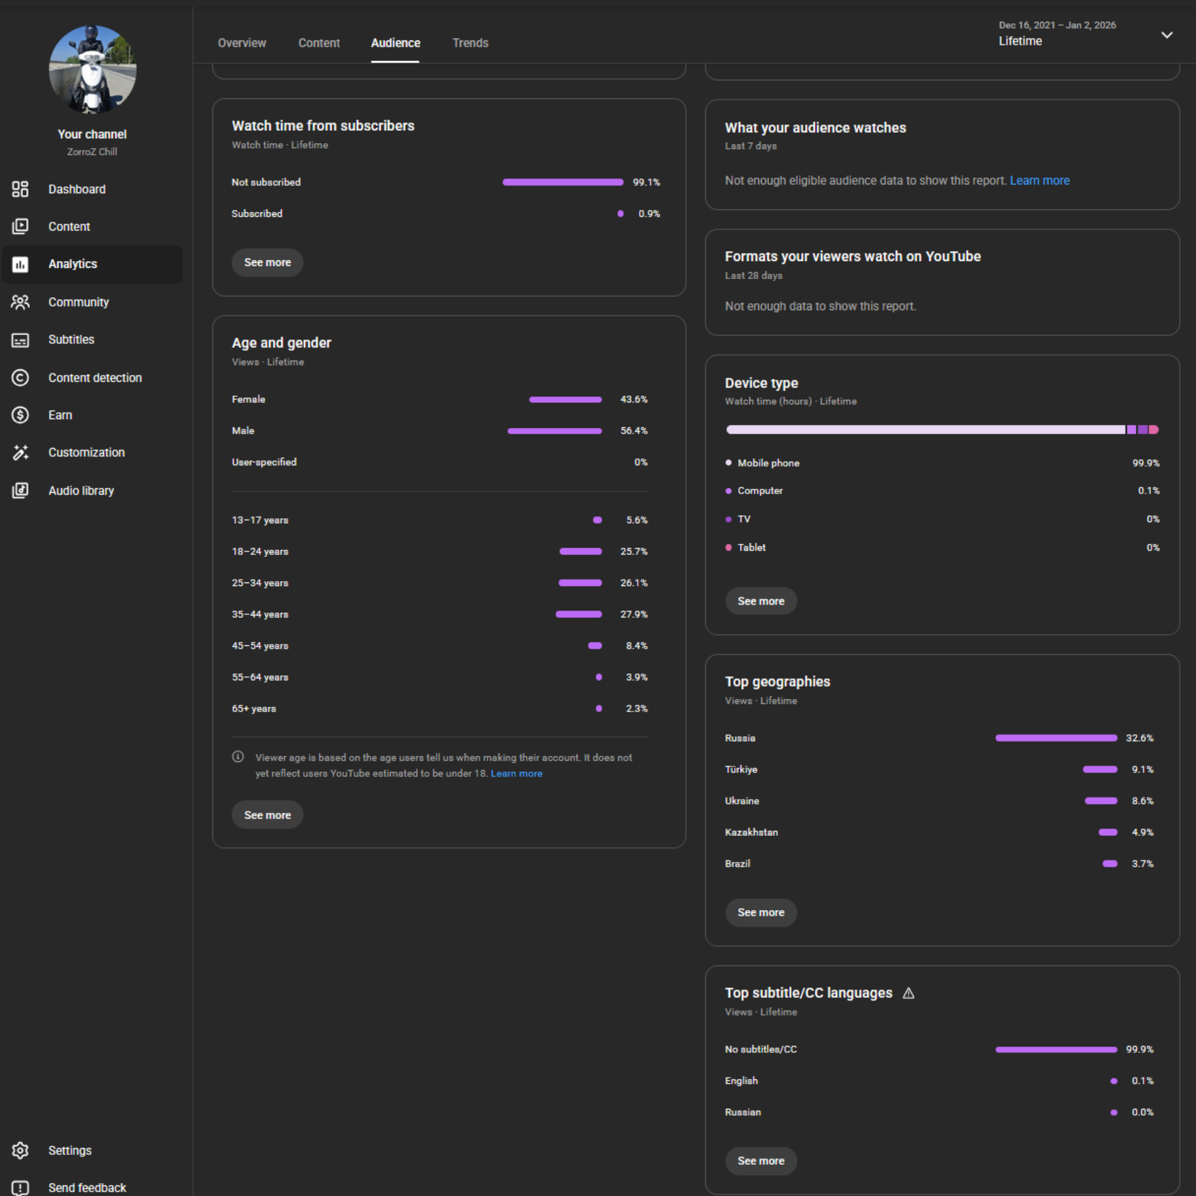1196x1196 pixels.
Task: Click the subtitle languages warning triangle icon
Action: (908, 993)
